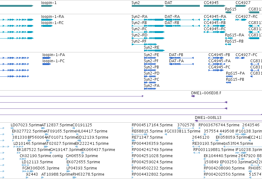Click EST RP004517164.5prime
This screenshot has height=179, width=262.
133,128
